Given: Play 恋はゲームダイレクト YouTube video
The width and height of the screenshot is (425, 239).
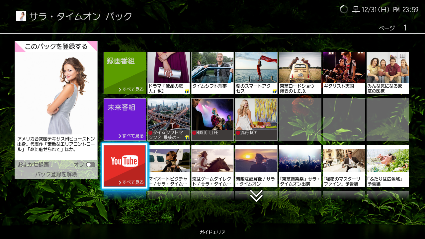Looking at the screenshot, I should [x=212, y=166].
